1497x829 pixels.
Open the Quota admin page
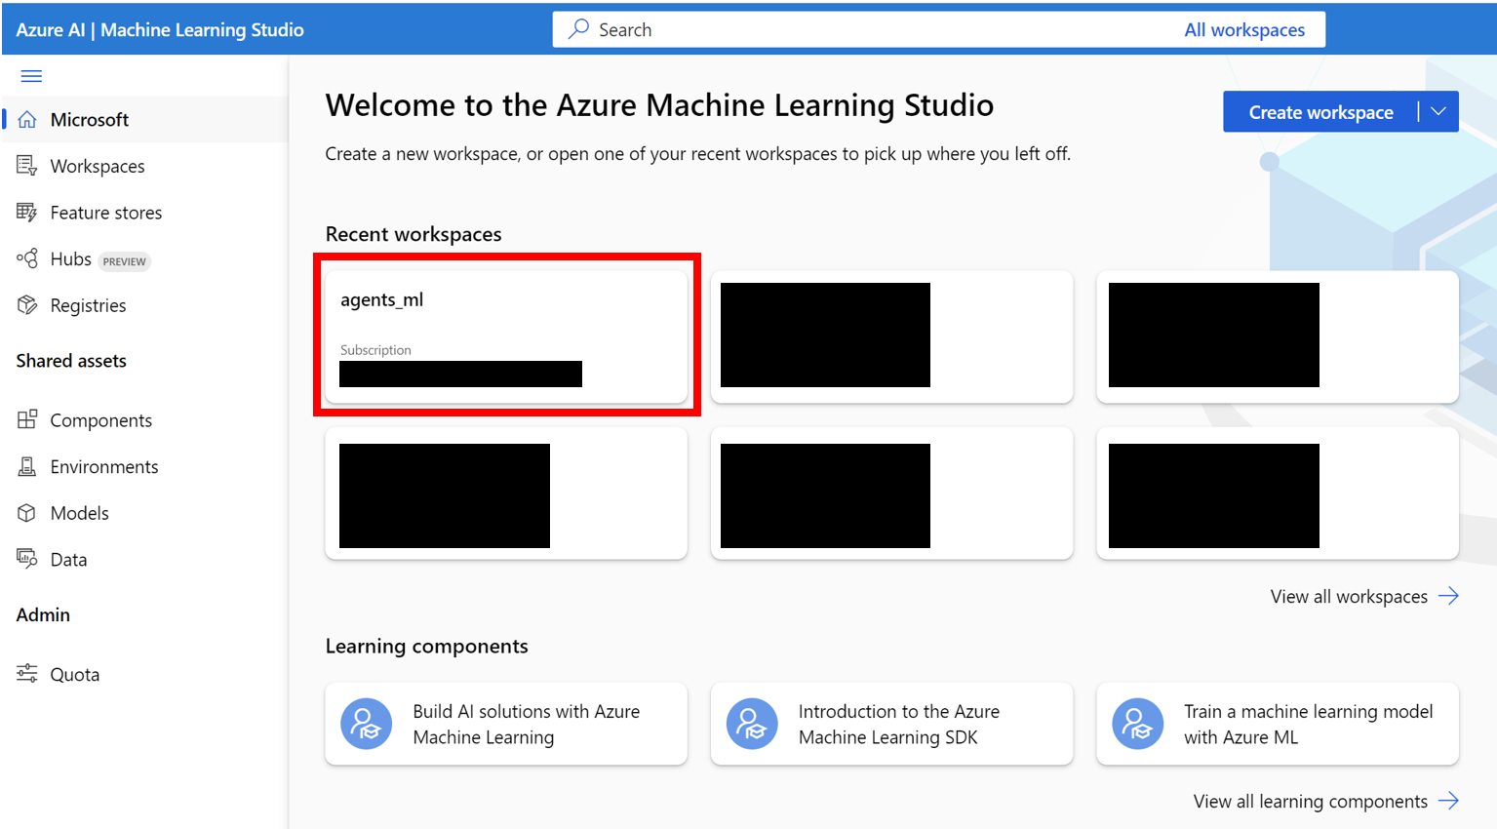[75, 673]
